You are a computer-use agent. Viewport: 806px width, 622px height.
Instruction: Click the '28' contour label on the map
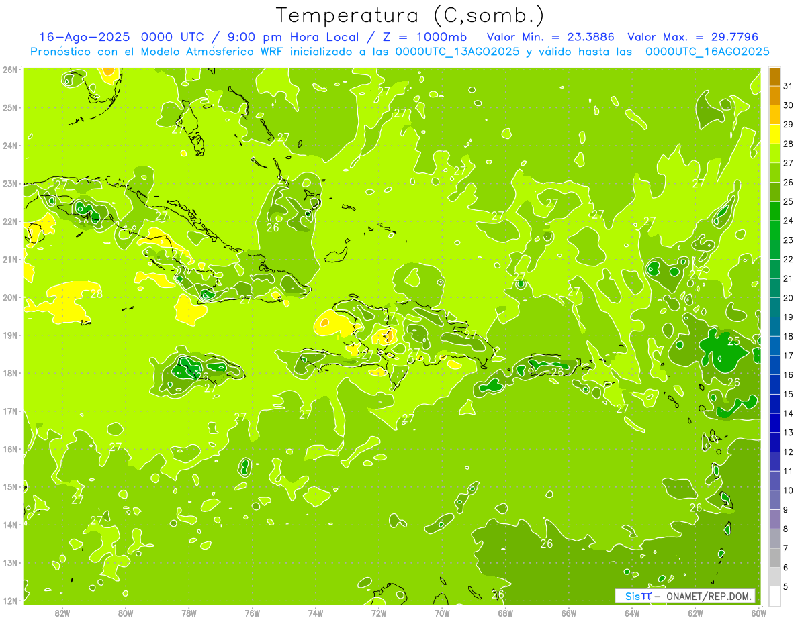pos(96,293)
